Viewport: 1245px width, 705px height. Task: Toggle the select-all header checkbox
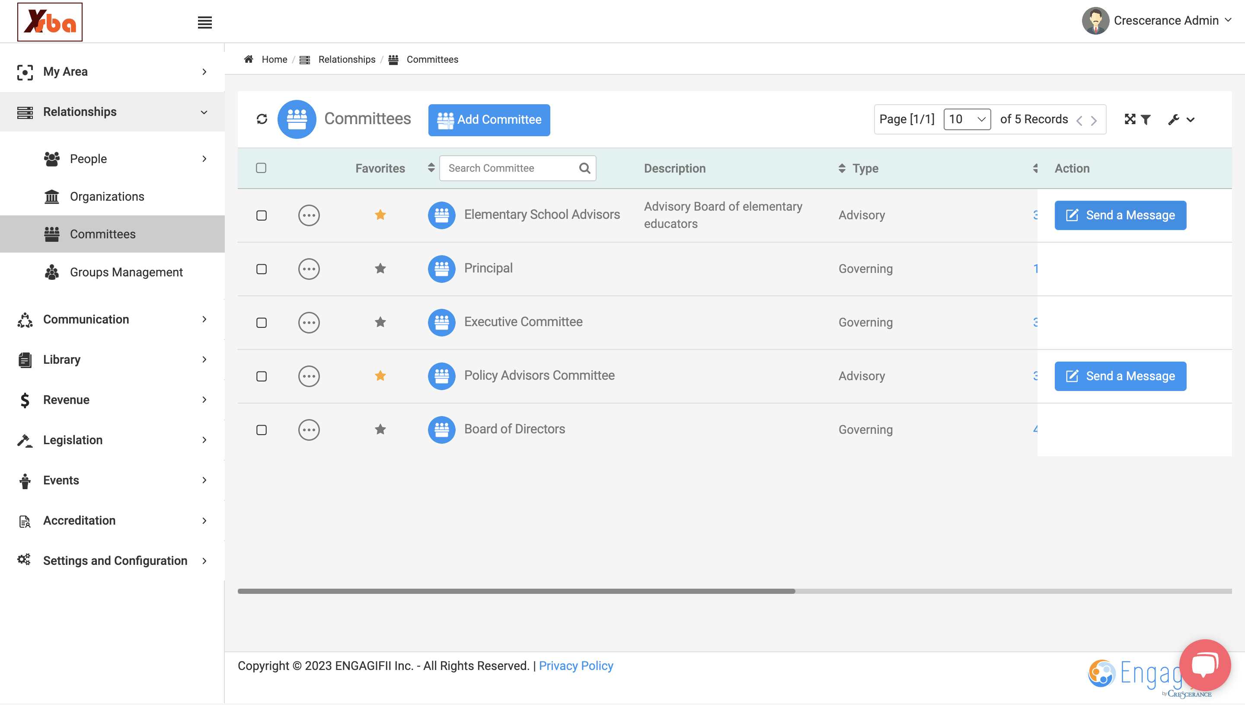pyautogui.click(x=261, y=168)
